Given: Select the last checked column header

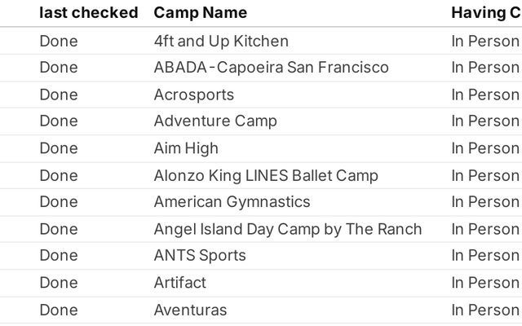Looking at the screenshot, I should (89, 13).
